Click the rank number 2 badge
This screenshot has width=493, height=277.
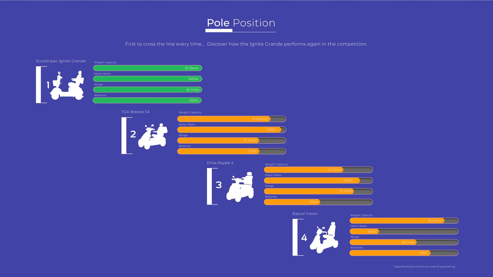(133, 134)
